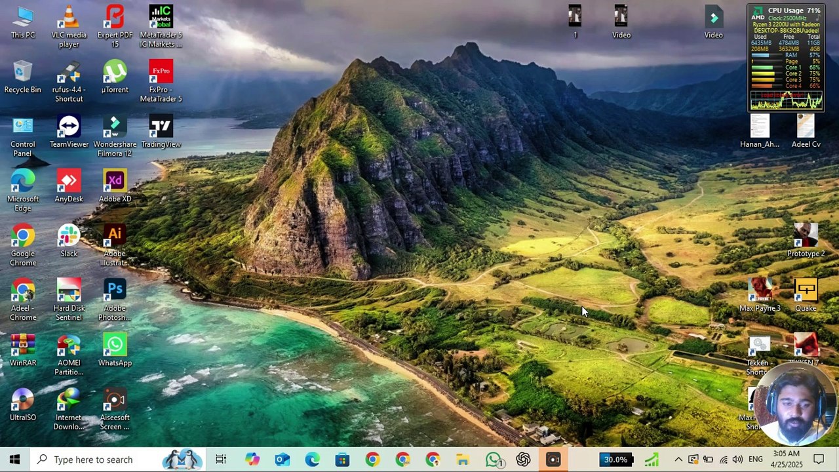Expand the hidden system tray icons

coord(678,460)
